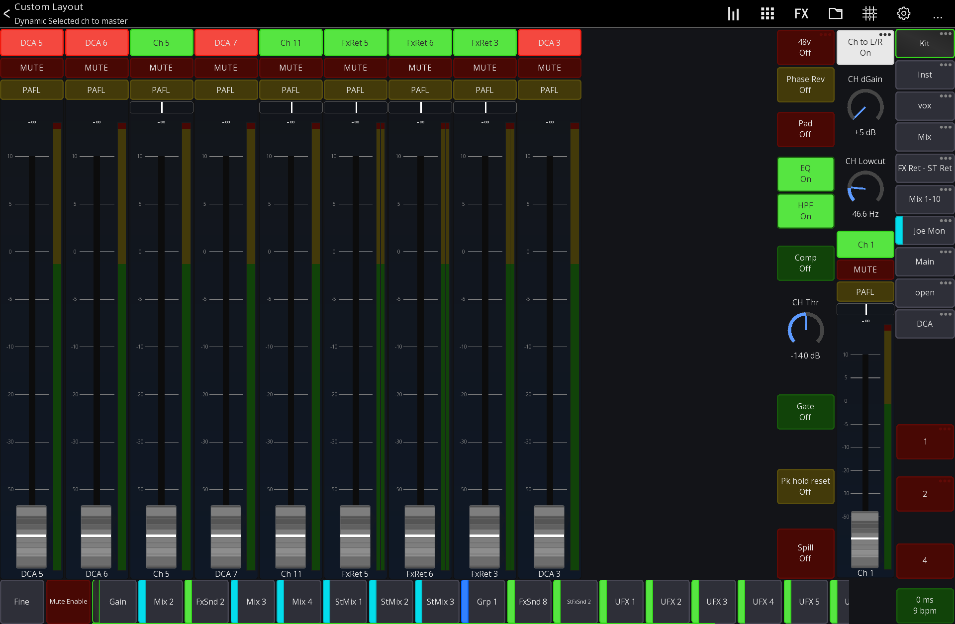Open the mixer faders view icon
Viewport: 955px width, 624px height.
pyautogui.click(x=733, y=13)
